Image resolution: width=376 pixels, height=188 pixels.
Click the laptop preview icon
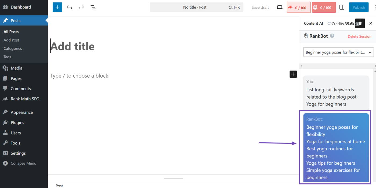click(280, 7)
